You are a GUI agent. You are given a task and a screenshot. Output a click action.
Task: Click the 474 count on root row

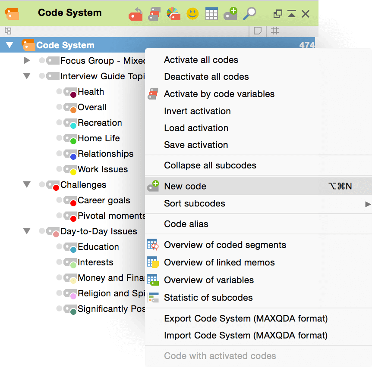[307, 45]
